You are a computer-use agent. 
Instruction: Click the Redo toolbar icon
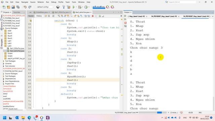30,7
